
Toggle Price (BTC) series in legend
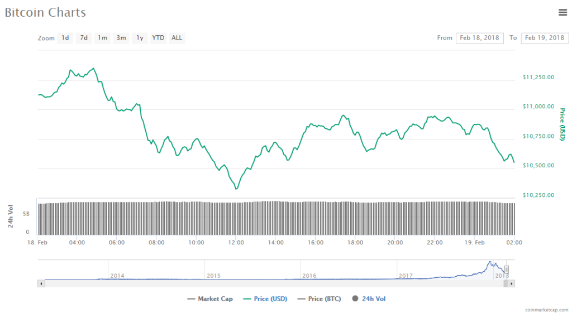319,299
